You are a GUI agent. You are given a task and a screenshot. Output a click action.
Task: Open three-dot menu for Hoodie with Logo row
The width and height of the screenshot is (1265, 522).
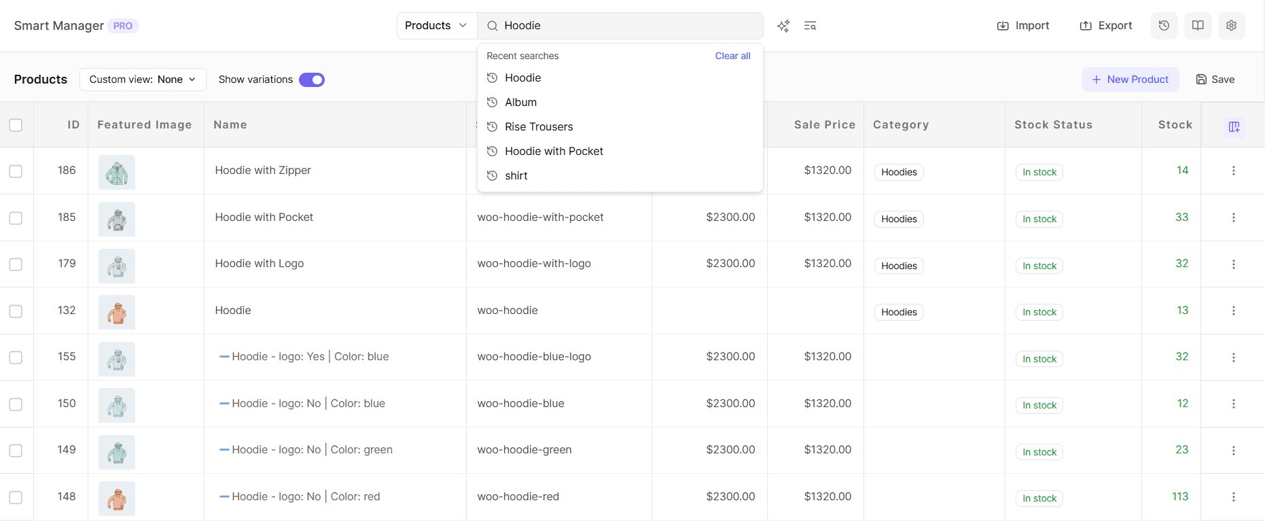[1233, 264]
